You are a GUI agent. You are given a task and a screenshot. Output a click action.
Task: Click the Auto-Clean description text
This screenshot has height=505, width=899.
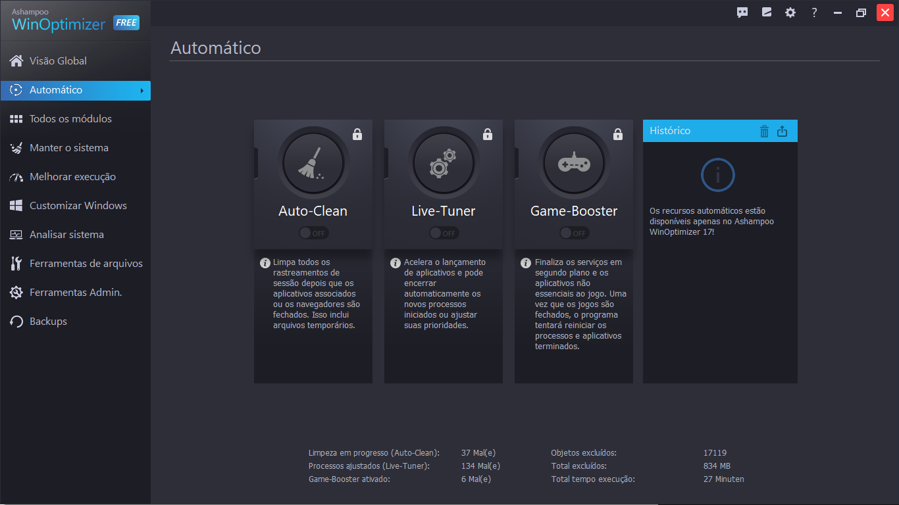(x=317, y=294)
